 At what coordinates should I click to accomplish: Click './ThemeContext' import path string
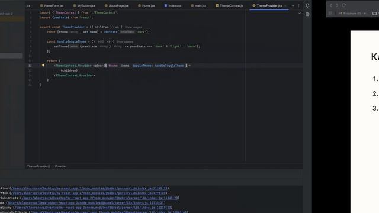(x=104, y=12)
